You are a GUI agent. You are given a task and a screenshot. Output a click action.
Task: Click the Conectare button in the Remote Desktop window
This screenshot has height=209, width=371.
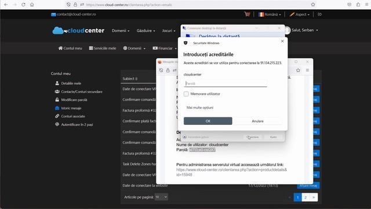tap(253, 137)
